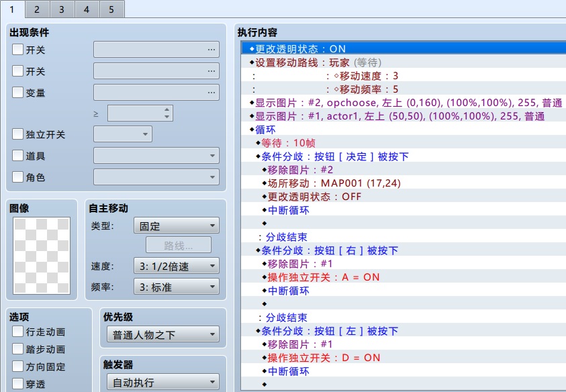Open the 频率 dropdown showing 3: 标准
The height and width of the screenshot is (392, 566).
177,287
